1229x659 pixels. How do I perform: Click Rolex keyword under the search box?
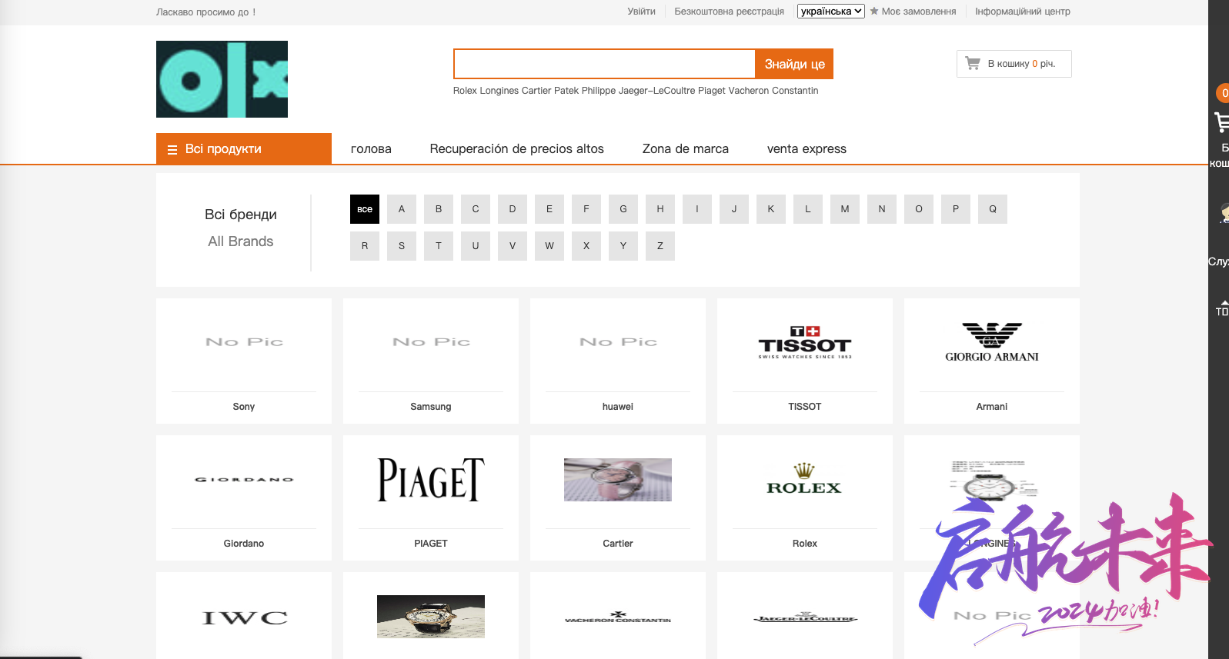pyautogui.click(x=465, y=91)
